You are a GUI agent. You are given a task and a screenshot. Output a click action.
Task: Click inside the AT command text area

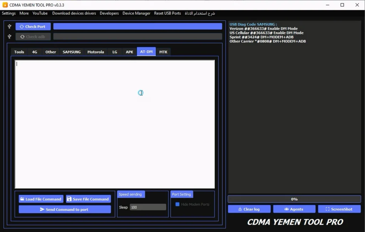pos(114,124)
